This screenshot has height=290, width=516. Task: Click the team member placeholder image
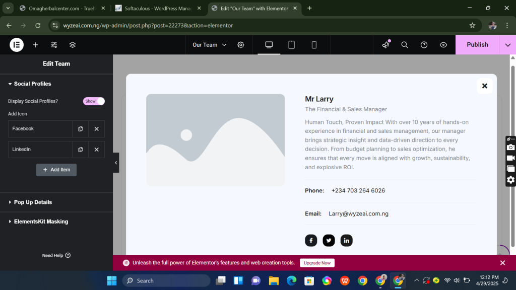pos(216,140)
